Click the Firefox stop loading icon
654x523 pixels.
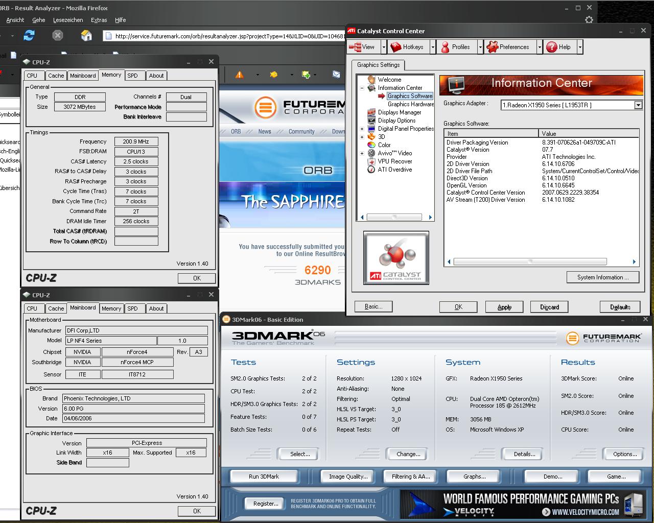click(x=58, y=35)
